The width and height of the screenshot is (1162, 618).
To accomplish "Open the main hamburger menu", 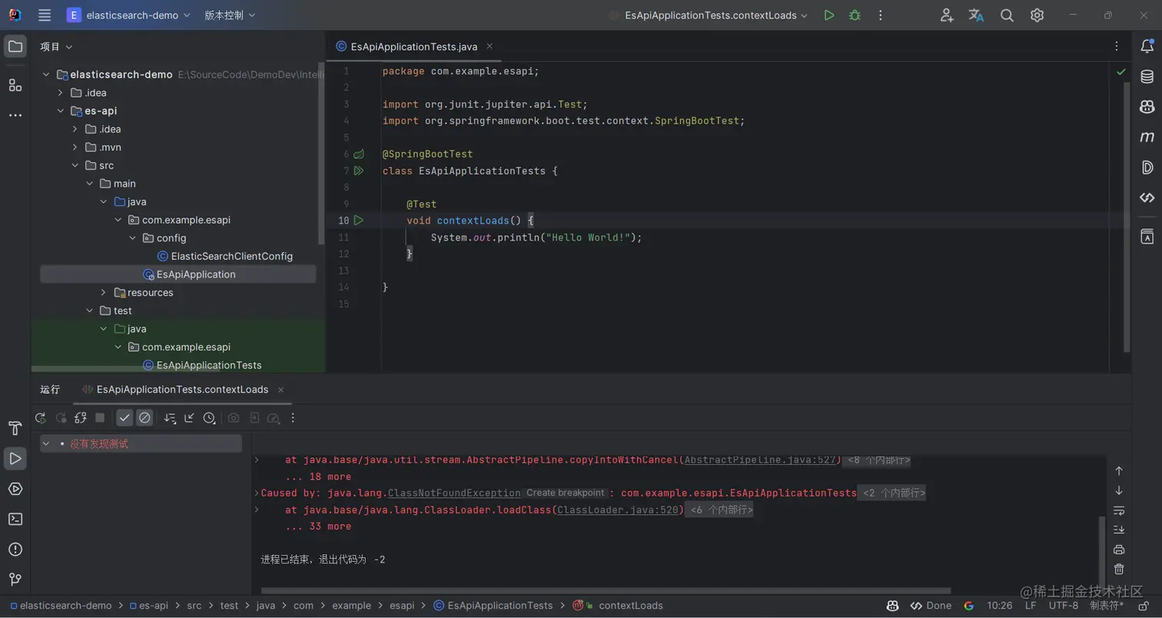I will [45, 15].
